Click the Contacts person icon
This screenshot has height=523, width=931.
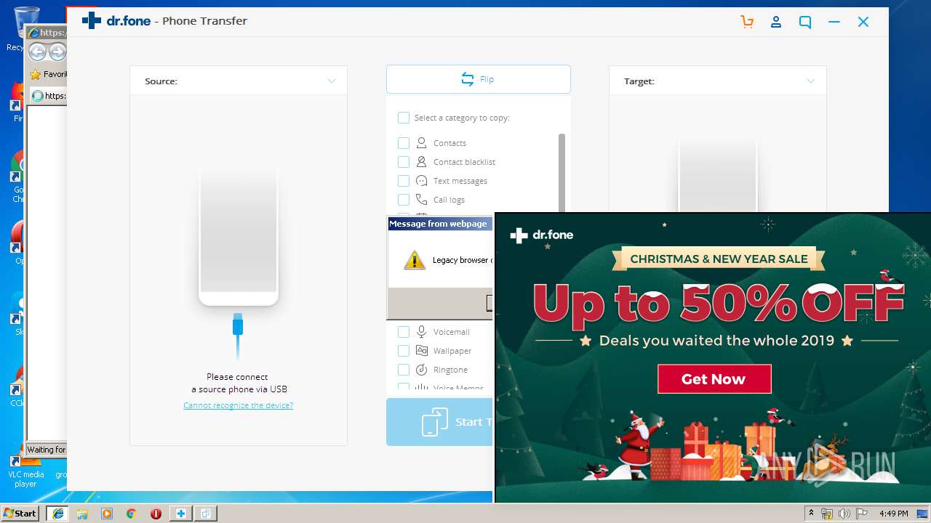421,143
